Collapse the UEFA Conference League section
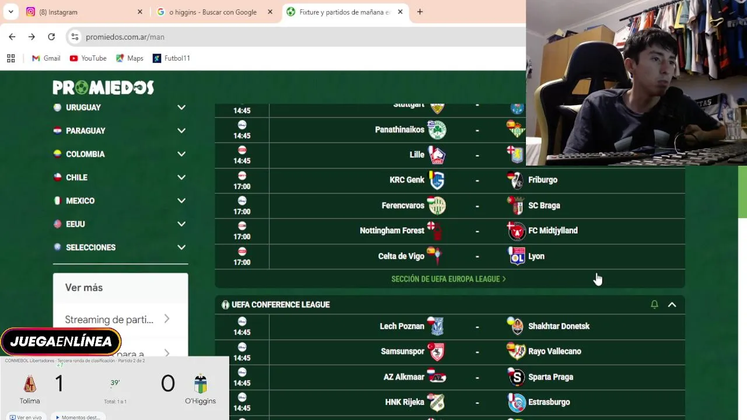Viewport: 747px width, 420px height. pyautogui.click(x=672, y=304)
